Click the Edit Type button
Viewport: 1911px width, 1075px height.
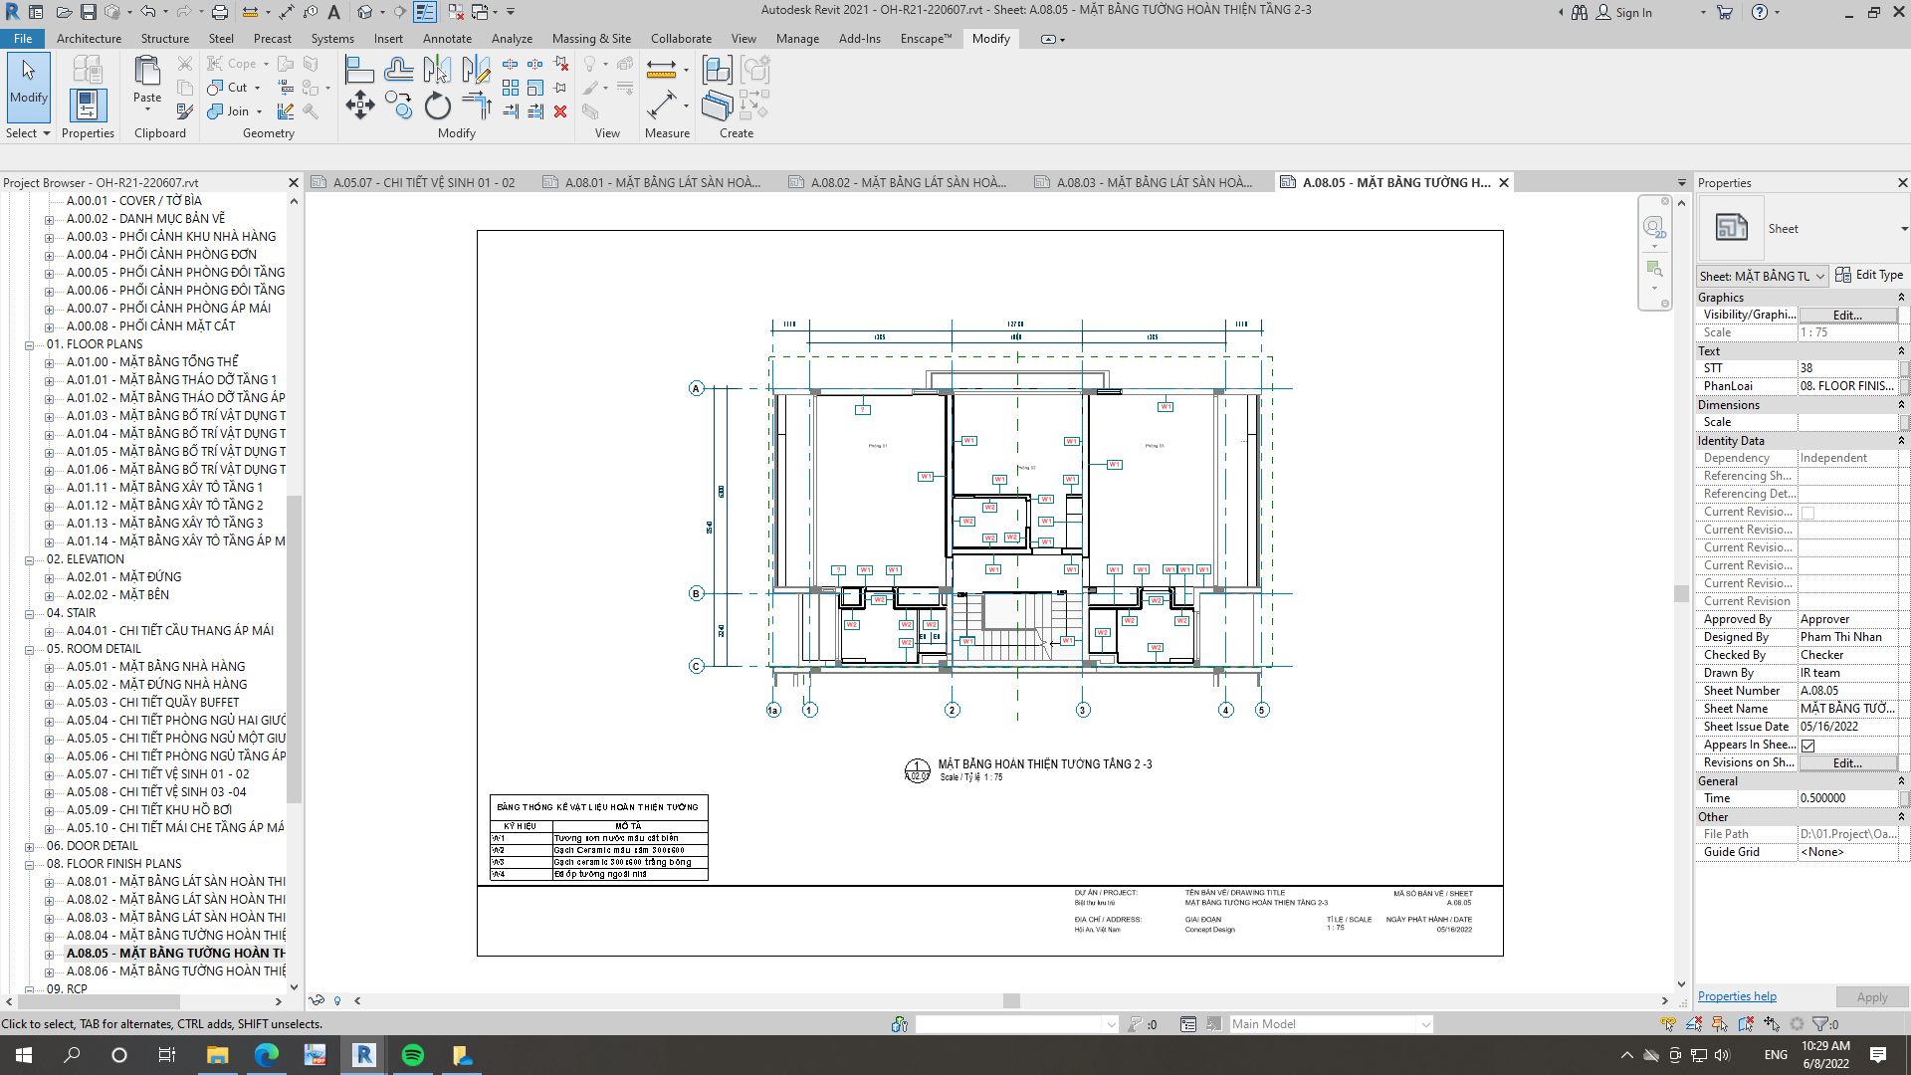[1868, 275]
